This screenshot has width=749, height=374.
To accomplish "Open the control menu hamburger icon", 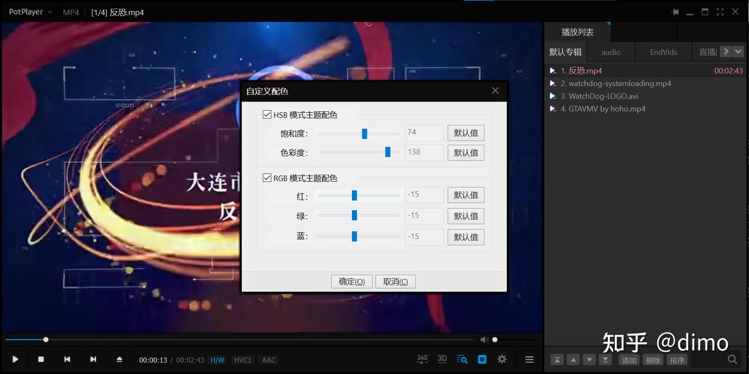I will click(529, 359).
